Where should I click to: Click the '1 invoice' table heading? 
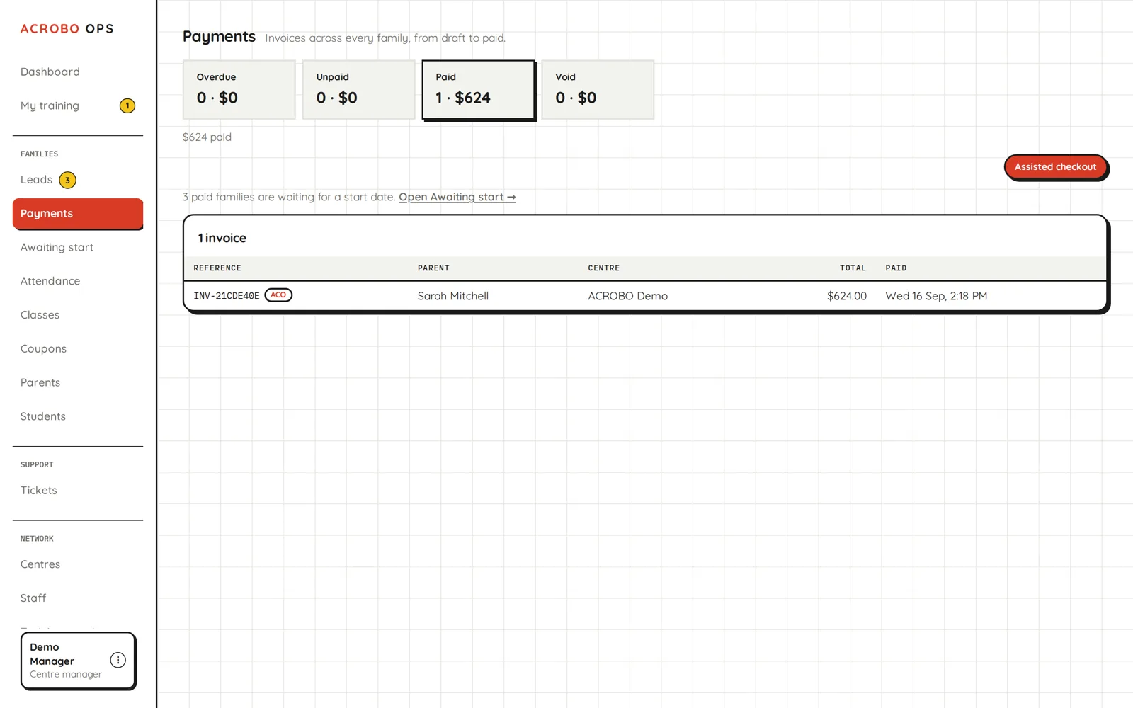pyautogui.click(x=222, y=239)
